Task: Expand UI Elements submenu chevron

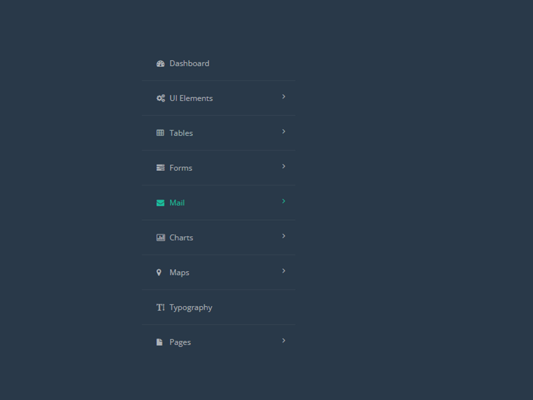Action: [284, 97]
